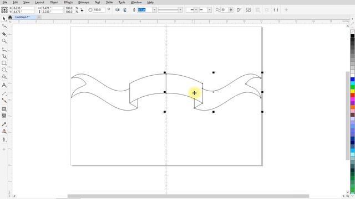The height and width of the screenshot is (199, 355).
Task: Select the Rectangle tool
Action: coord(4,63)
